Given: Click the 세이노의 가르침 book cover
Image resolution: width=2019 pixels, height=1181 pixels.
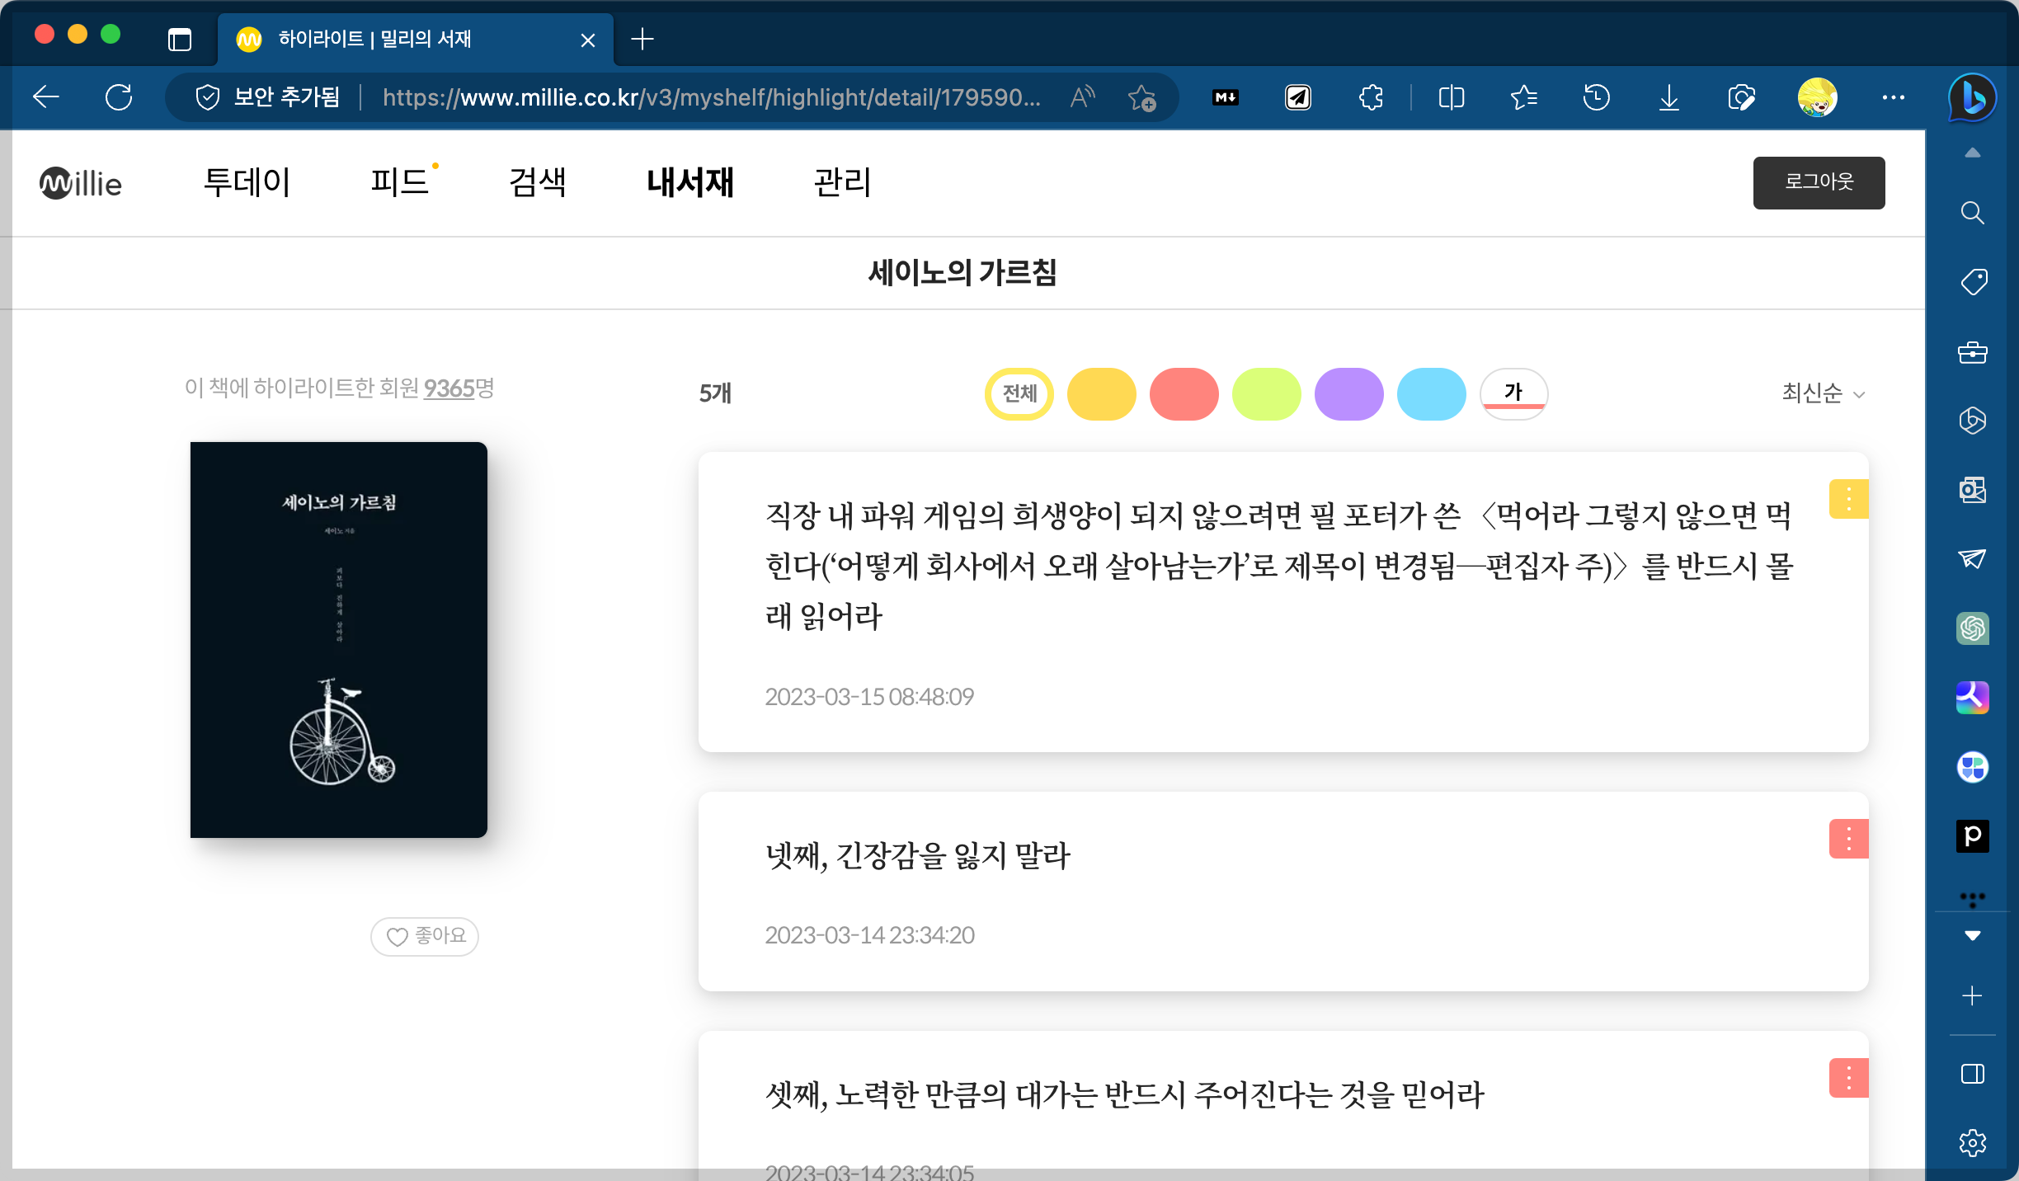Looking at the screenshot, I should (x=338, y=639).
